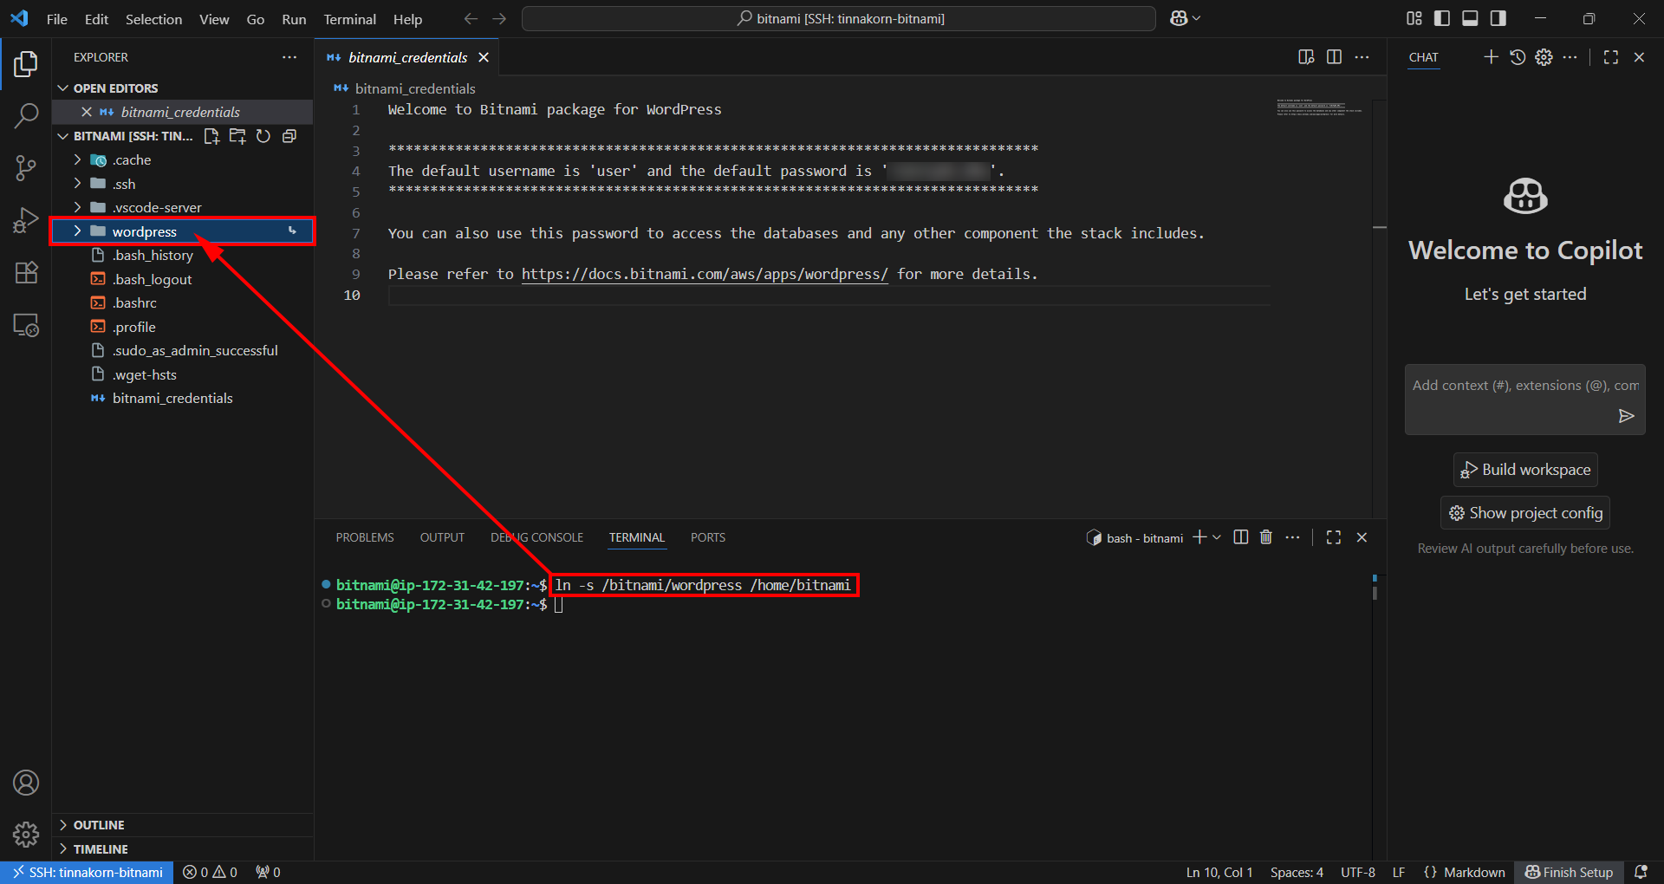Send the Copilot chat message
1664x884 pixels.
(1627, 416)
